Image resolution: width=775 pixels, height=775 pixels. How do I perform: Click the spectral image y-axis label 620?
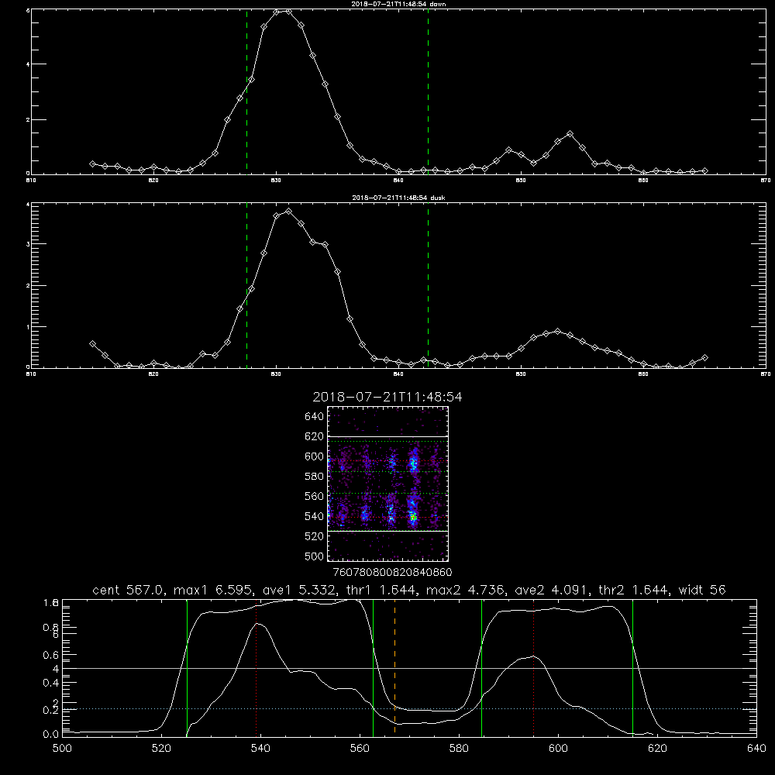314,436
